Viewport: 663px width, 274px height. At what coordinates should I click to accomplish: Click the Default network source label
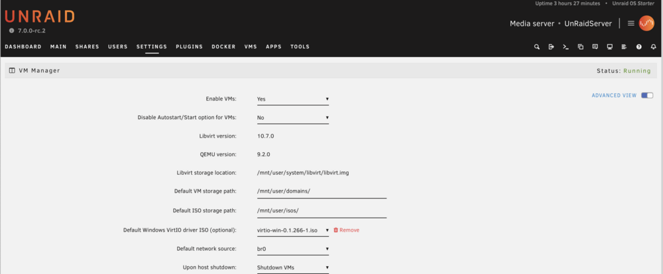206,249
